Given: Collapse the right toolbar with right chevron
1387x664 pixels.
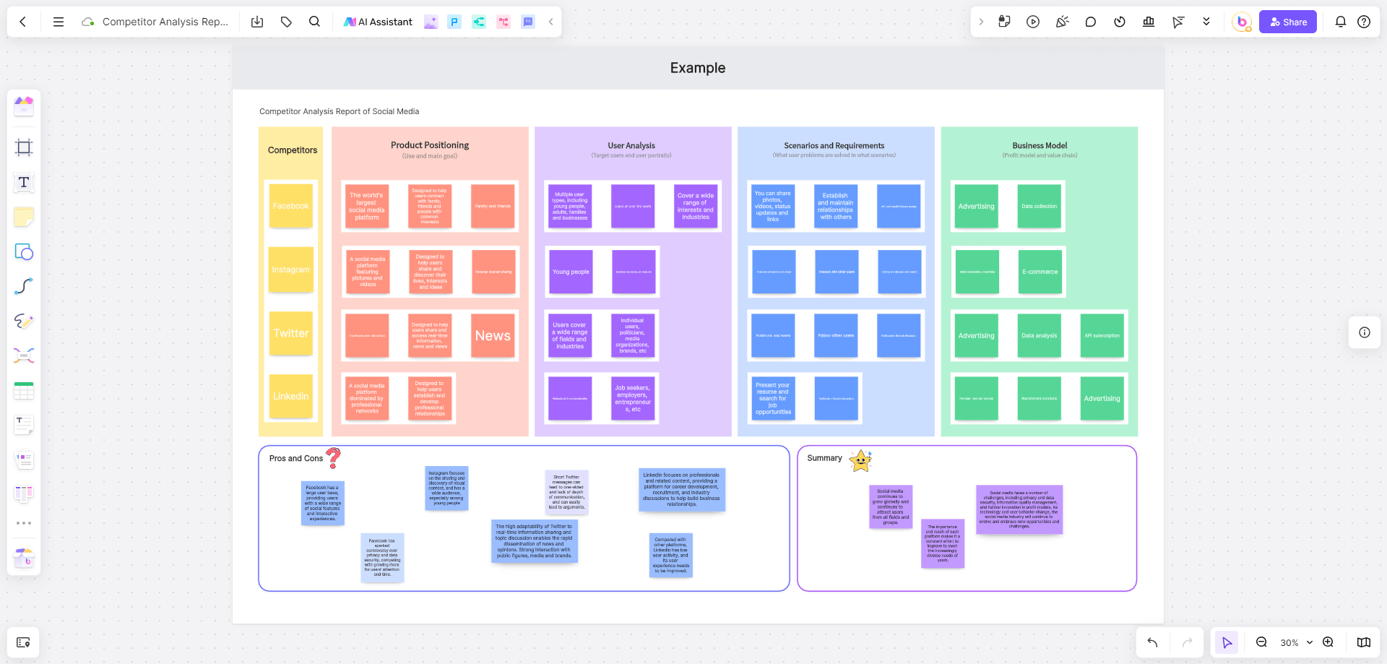Looking at the screenshot, I should click(x=981, y=22).
